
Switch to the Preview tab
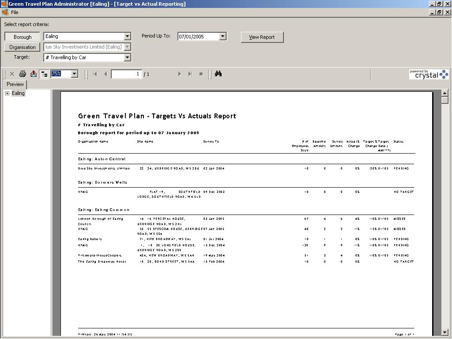[x=15, y=84]
